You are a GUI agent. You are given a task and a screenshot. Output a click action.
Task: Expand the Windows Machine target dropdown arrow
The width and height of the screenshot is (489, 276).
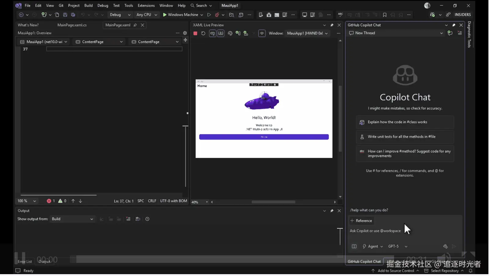[202, 15]
